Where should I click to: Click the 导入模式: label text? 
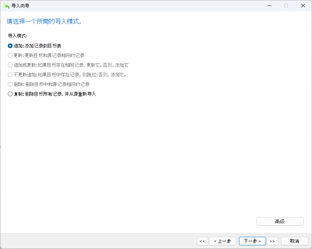point(17,36)
